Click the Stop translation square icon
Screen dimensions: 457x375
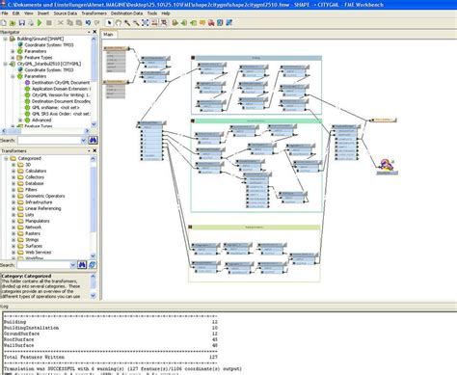point(49,22)
